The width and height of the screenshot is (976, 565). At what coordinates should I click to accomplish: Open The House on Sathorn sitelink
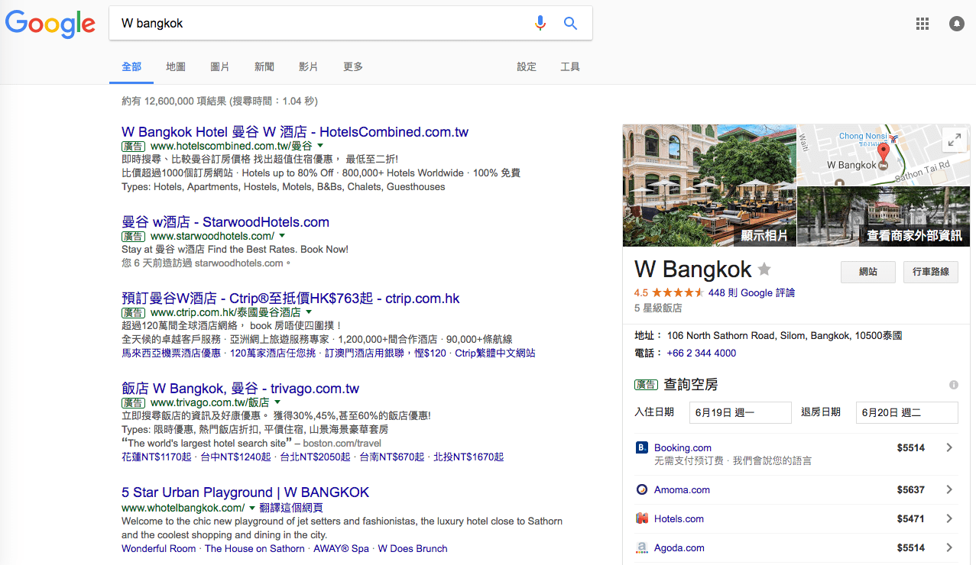point(255,548)
